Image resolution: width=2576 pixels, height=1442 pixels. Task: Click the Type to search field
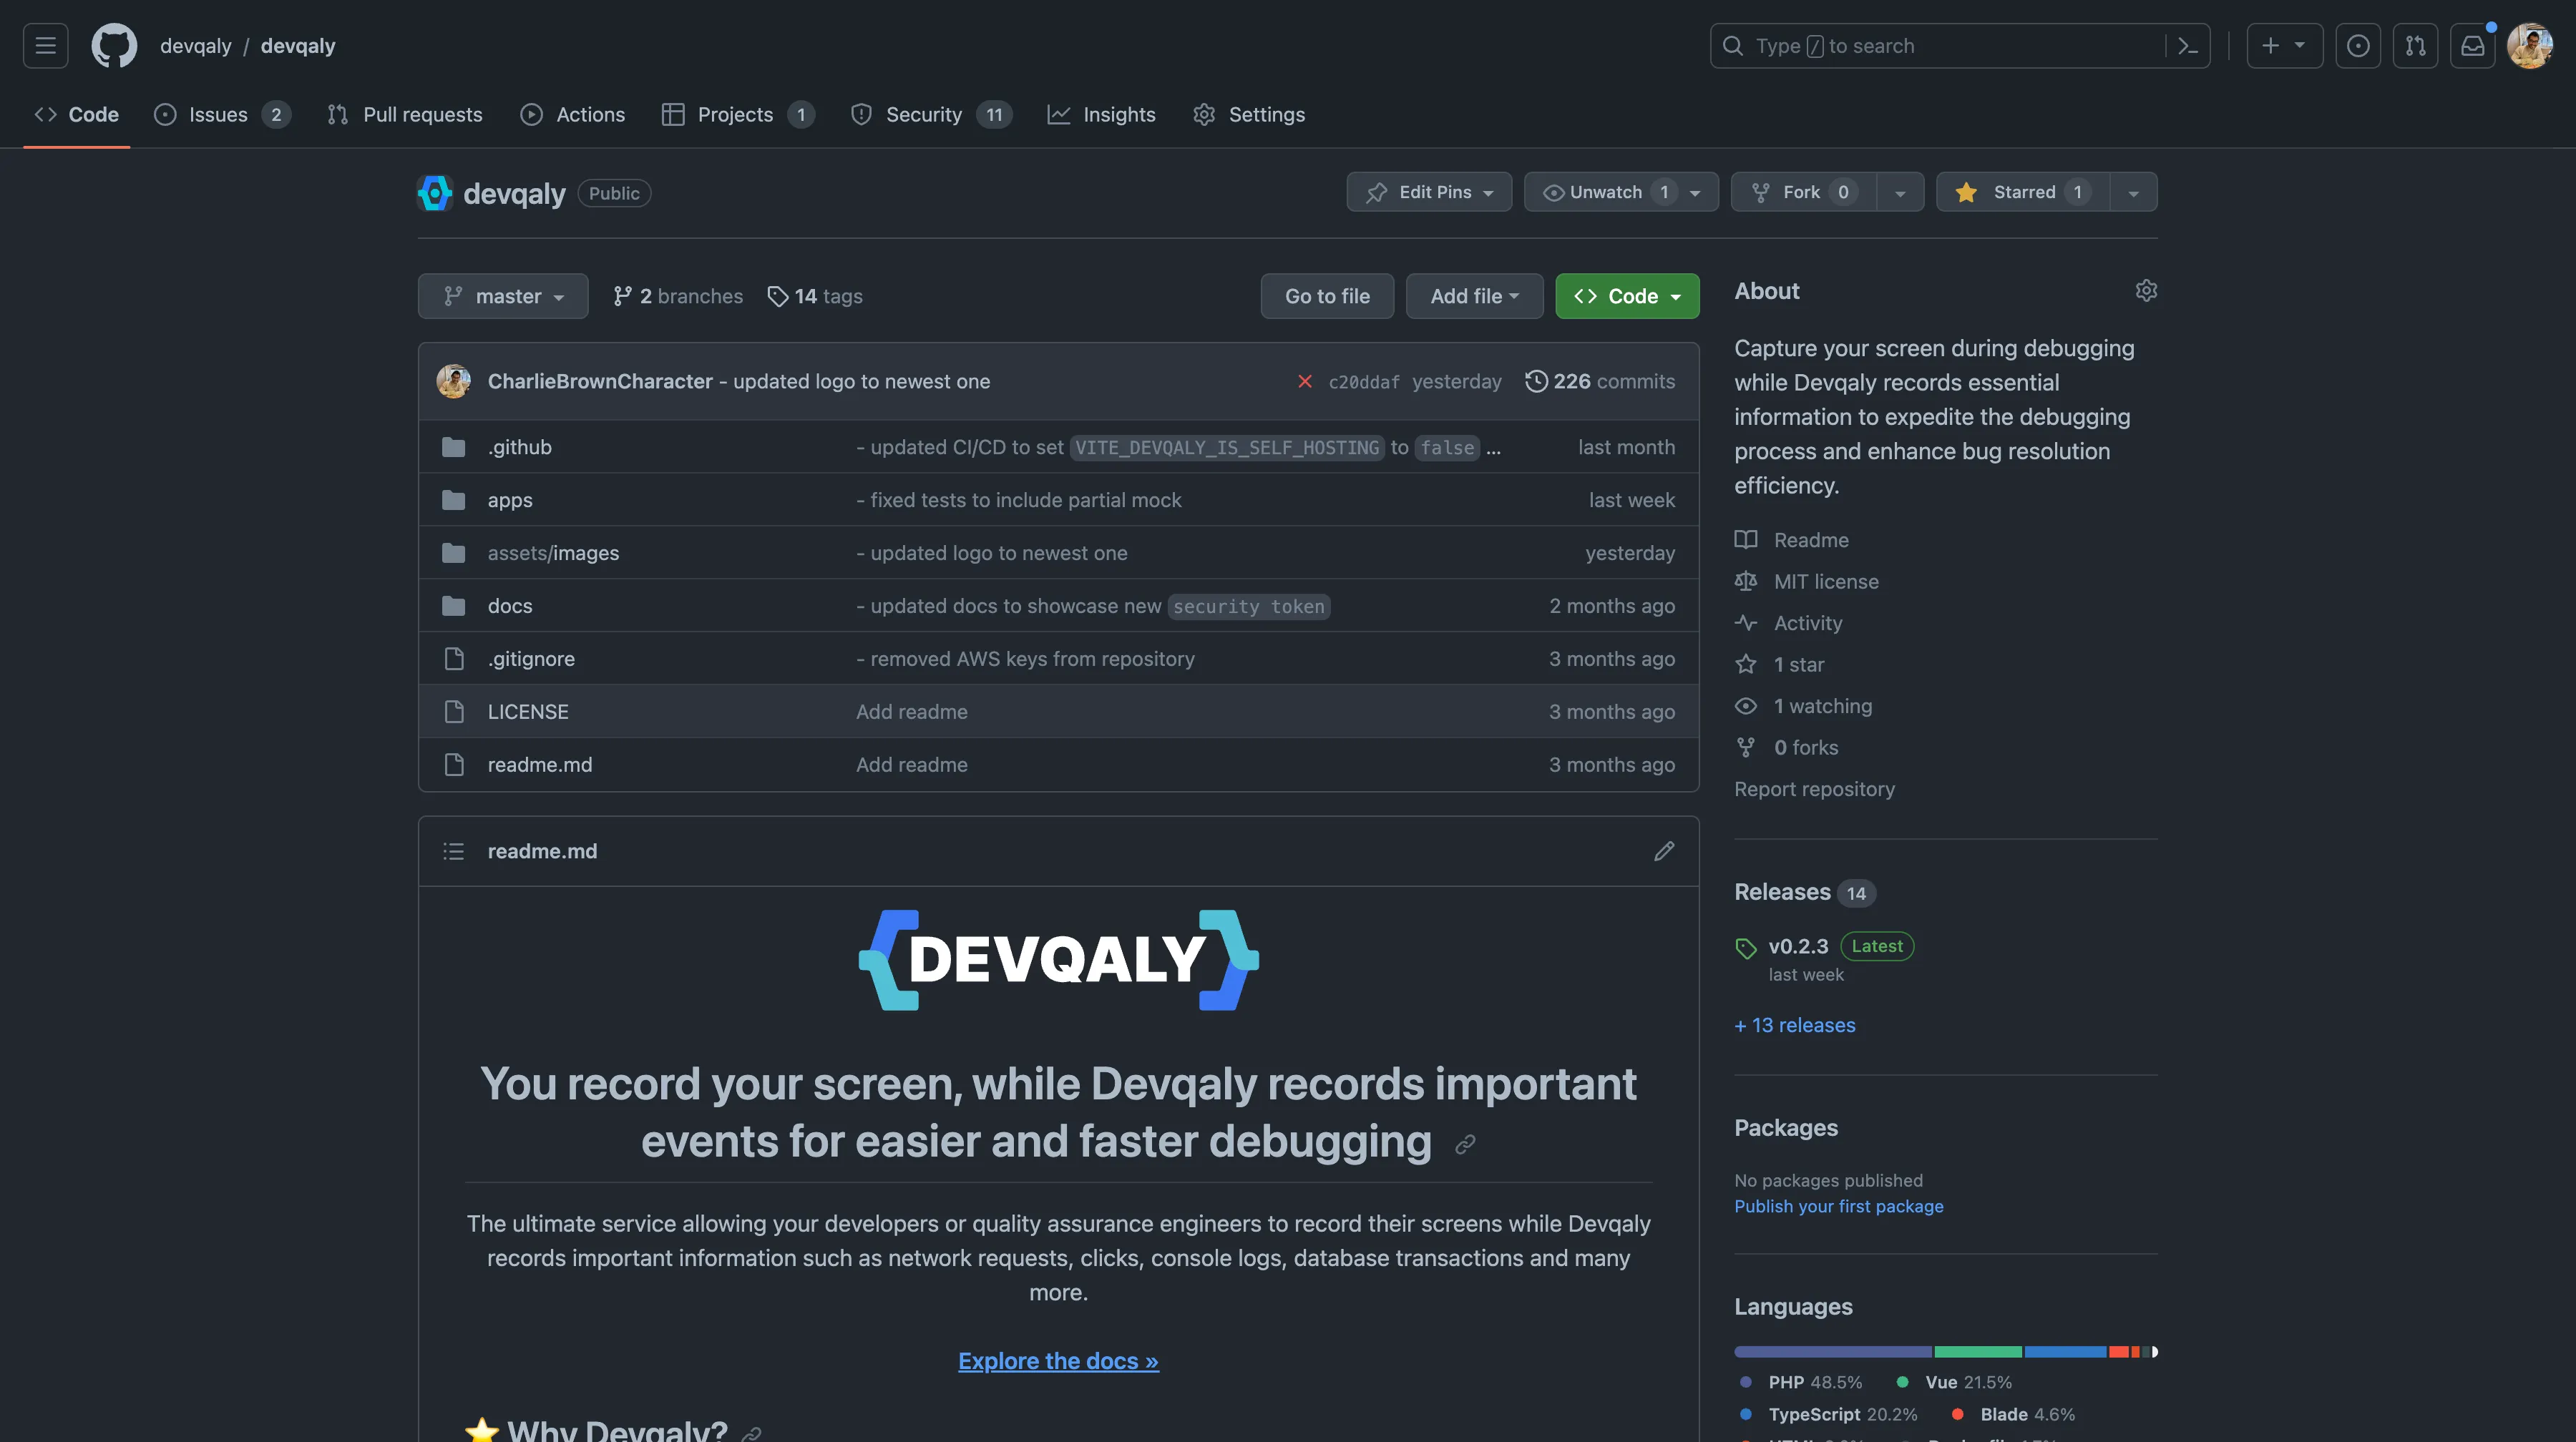click(x=1900, y=45)
